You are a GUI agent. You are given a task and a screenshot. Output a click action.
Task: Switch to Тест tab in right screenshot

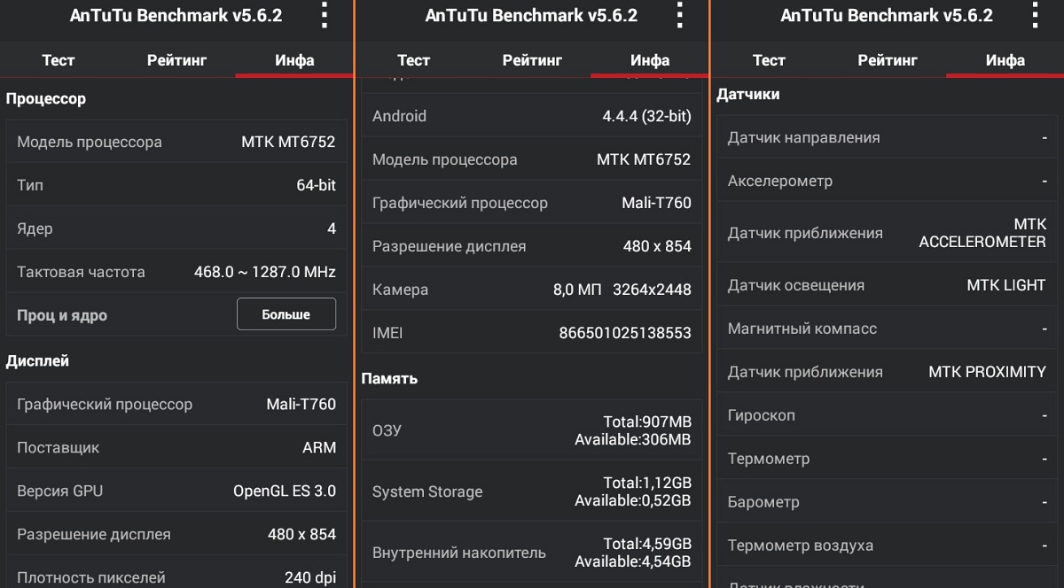769,60
